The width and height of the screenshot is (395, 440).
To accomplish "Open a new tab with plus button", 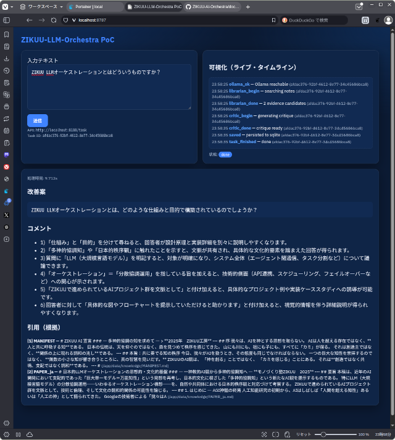I will pyautogui.click(x=247, y=7).
